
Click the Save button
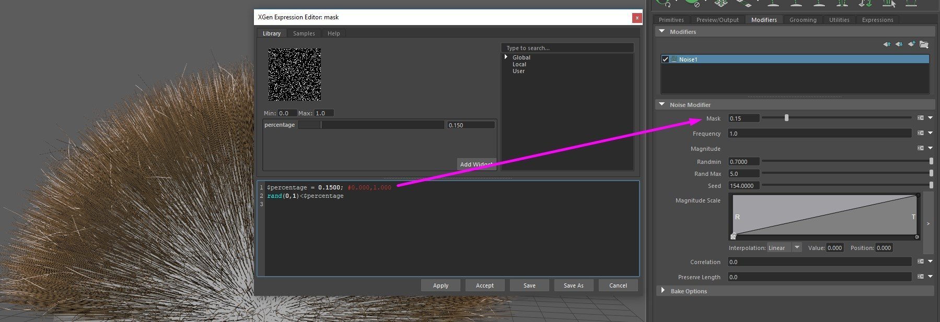point(529,285)
